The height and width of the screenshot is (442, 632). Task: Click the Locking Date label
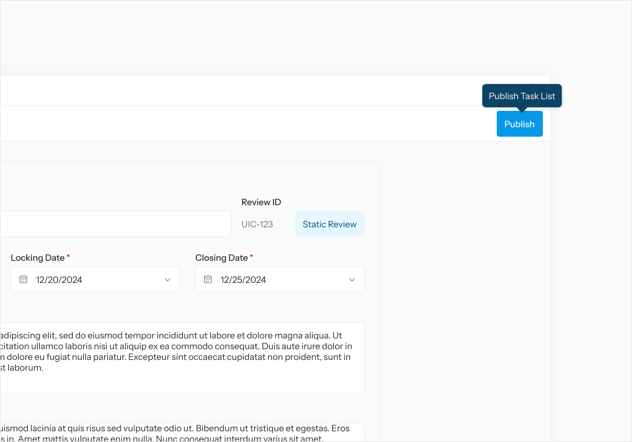(x=38, y=258)
